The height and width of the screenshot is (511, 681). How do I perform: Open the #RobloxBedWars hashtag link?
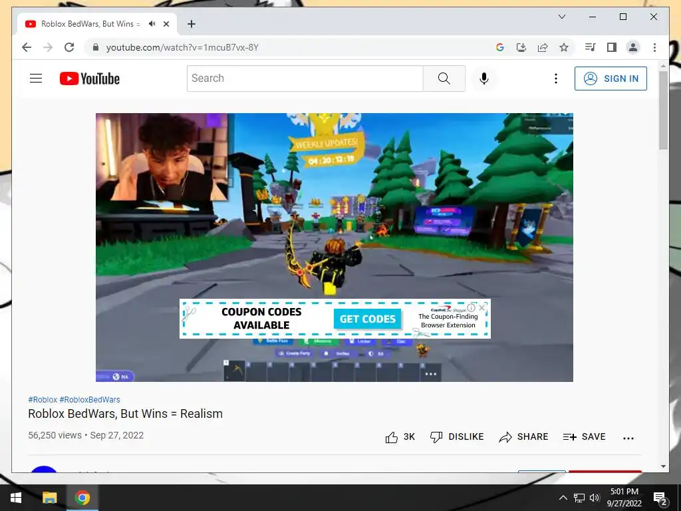click(x=90, y=399)
